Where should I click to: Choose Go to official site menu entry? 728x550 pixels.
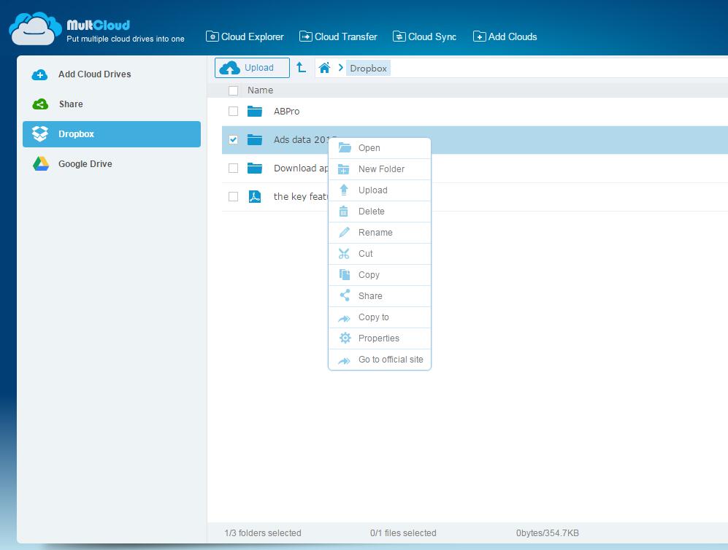pyautogui.click(x=380, y=360)
